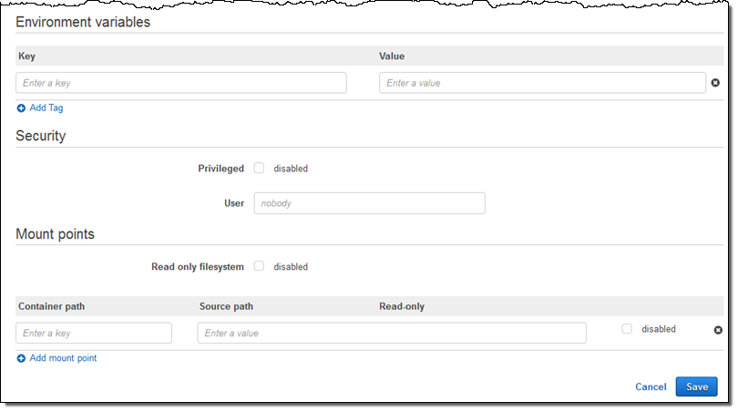
Task: Click the disabled label beside Privileged
Action: coord(291,169)
